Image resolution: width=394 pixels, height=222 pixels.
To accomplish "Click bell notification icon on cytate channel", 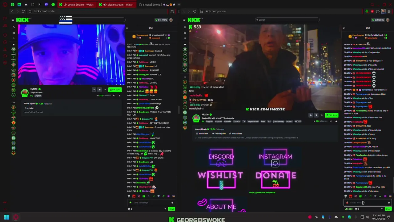I will pyautogui.click(x=94, y=90).
